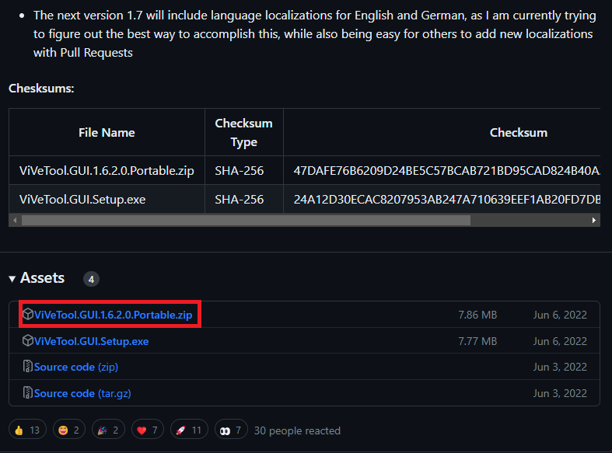The width and height of the screenshot is (612, 453).
Task: Click the Assets count badge
Action: pos(91,279)
